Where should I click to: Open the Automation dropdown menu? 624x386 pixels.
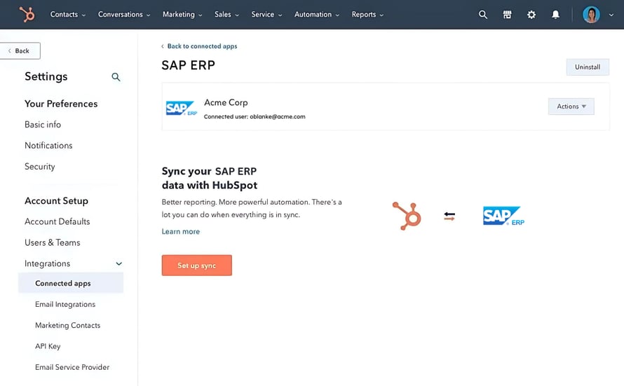coord(317,14)
